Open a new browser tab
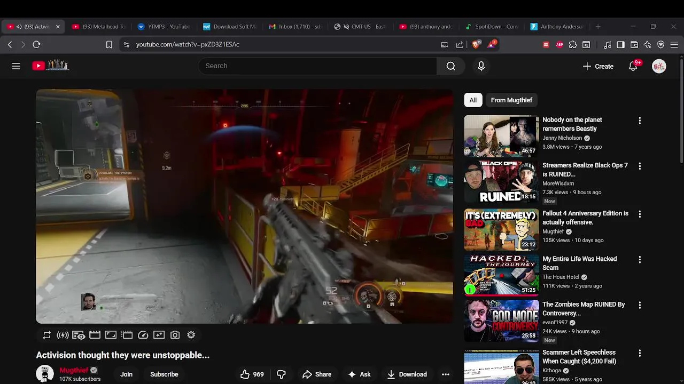Screen dimensions: 684x384 [x=598, y=27]
